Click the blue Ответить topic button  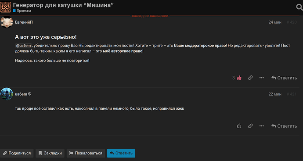point(121,153)
